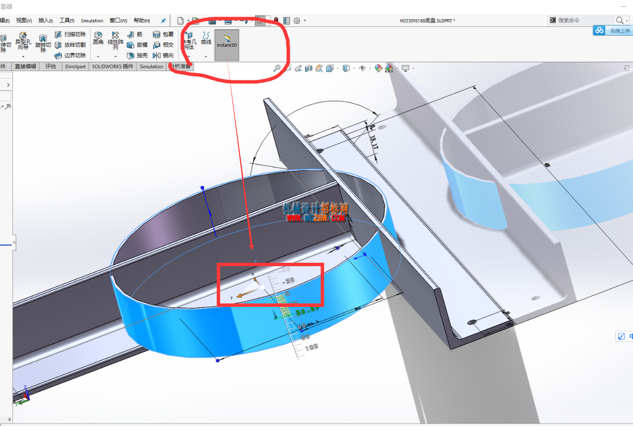Select the Linear Pattern (线性阵列) tool
633x426 pixels.
pos(115,41)
